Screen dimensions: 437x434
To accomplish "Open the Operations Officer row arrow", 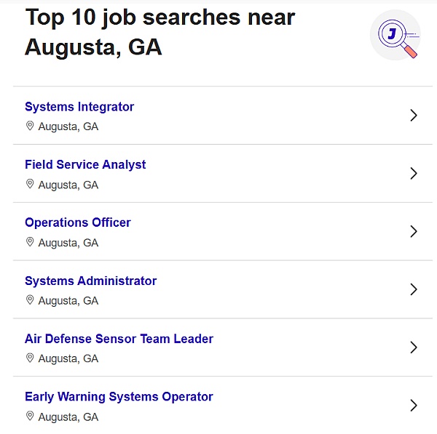I will pyautogui.click(x=414, y=231).
